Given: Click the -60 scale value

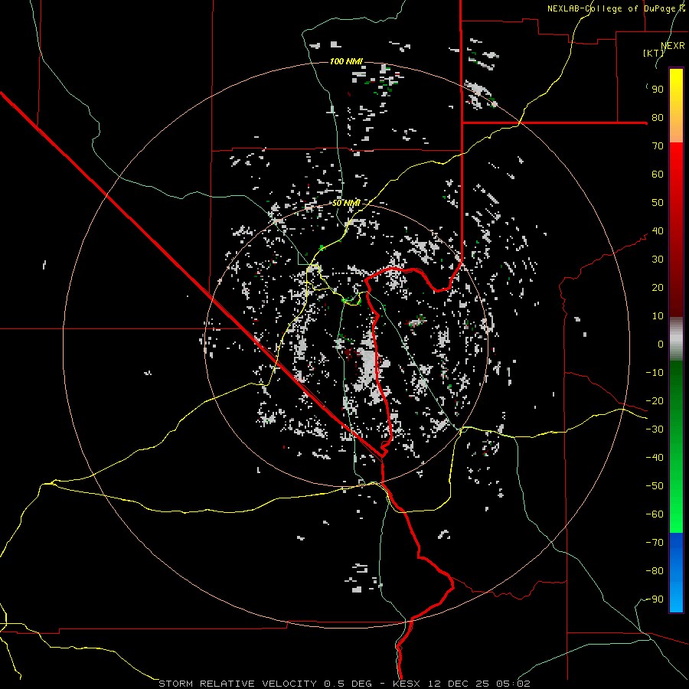Looking at the screenshot, I should [655, 514].
